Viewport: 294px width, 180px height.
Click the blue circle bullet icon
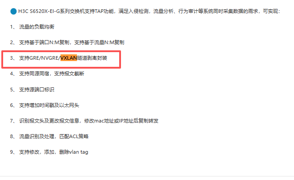(13, 12)
